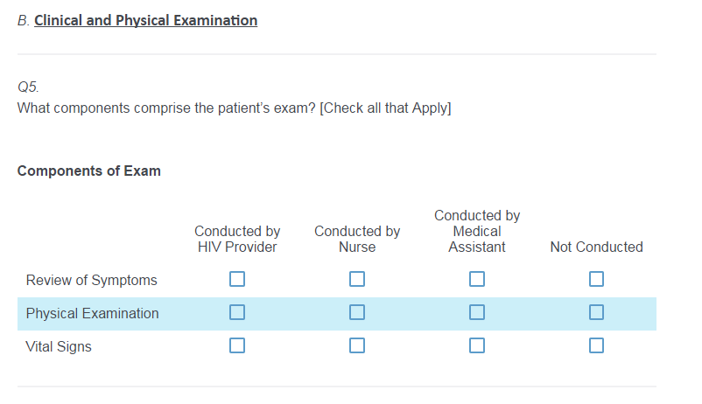Tick Review of Symptoms conducted by Medical Assistant
Image resolution: width=702 pixels, height=404 pixels.
pos(477,280)
